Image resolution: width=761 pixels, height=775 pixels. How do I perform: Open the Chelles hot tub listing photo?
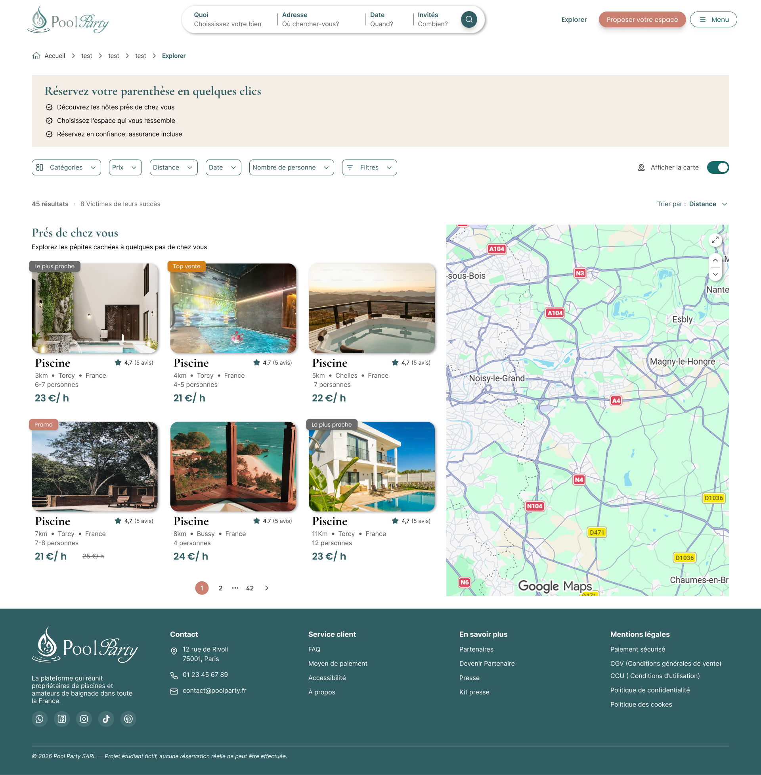click(x=372, y=308)
